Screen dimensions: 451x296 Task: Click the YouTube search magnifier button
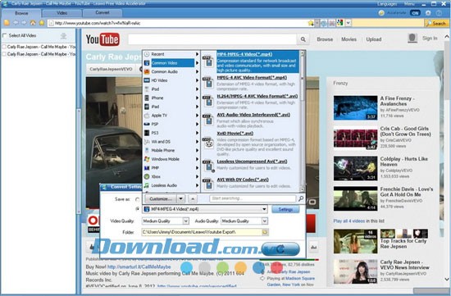tap(303, 39)
